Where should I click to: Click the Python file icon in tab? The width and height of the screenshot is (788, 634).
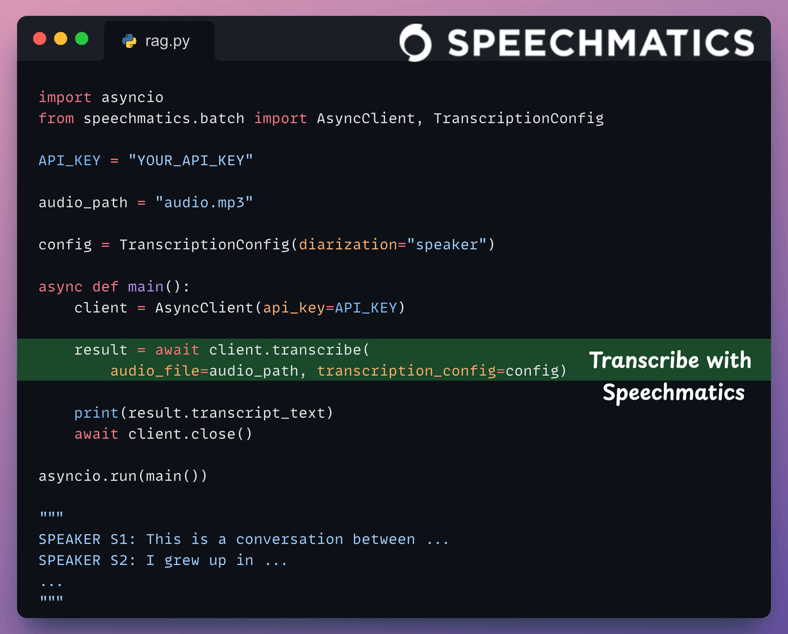click(129, 41)
